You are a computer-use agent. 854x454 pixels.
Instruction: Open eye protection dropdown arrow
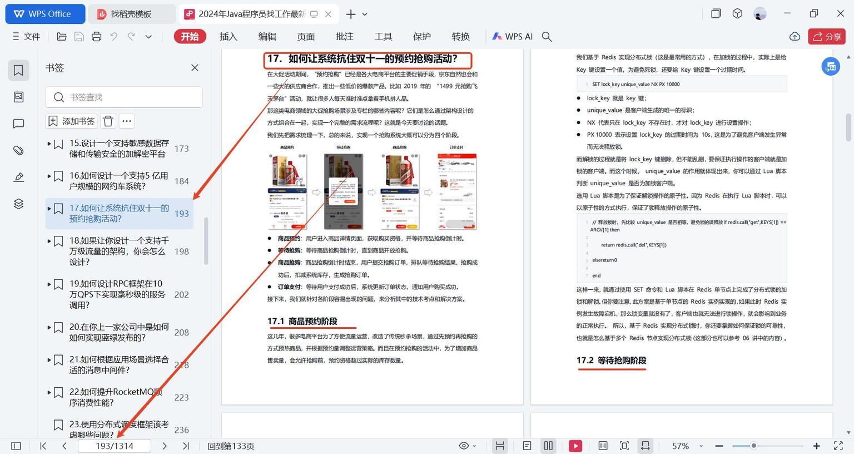coord(474,446)
